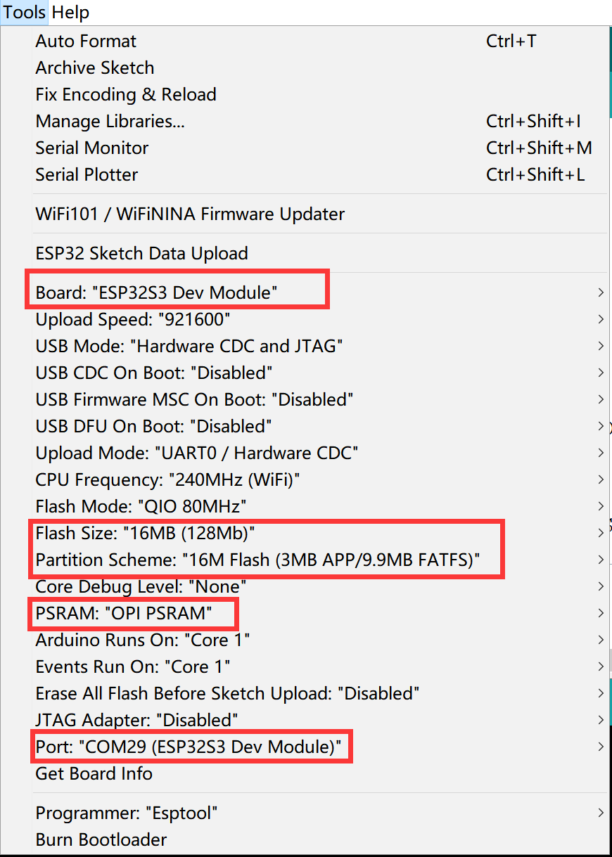Open the Tools menu in menu bar
This screenshot has height=857, width=612.
pos(25,12)
